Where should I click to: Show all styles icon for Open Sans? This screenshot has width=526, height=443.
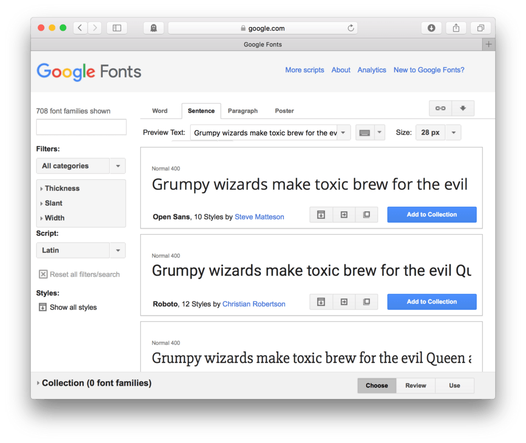click(321, 214)
